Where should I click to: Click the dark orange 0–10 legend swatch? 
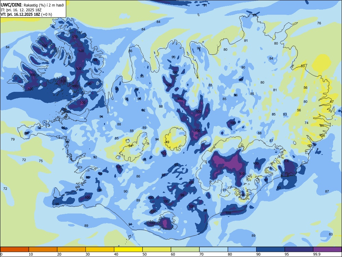click(x=14, y=249)
